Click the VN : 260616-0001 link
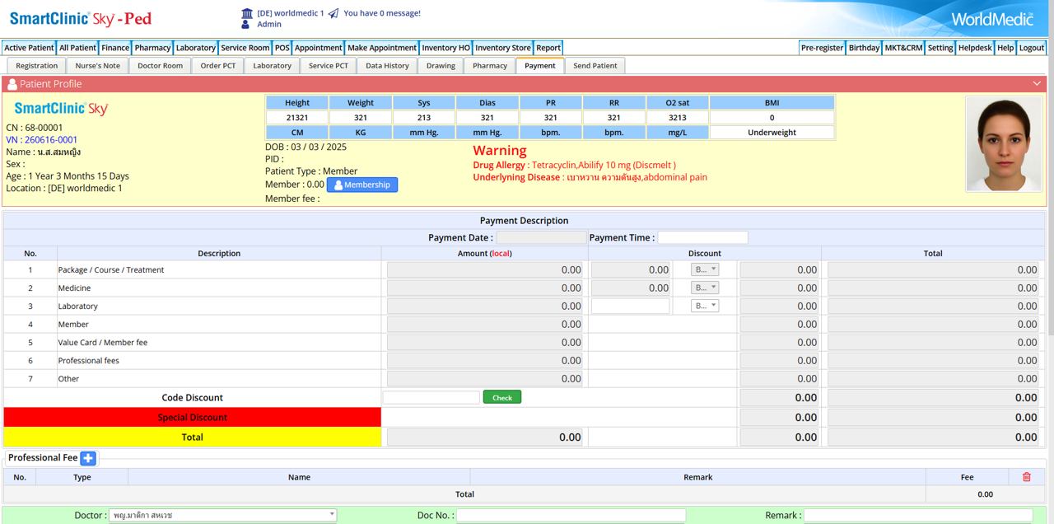Viewport: 1054px width, 524px height. pos(42,140)
